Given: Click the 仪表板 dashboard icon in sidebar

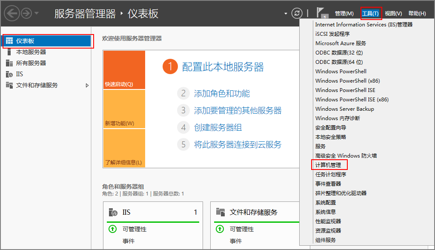Looking at the screenshot, I should (9, 41).
